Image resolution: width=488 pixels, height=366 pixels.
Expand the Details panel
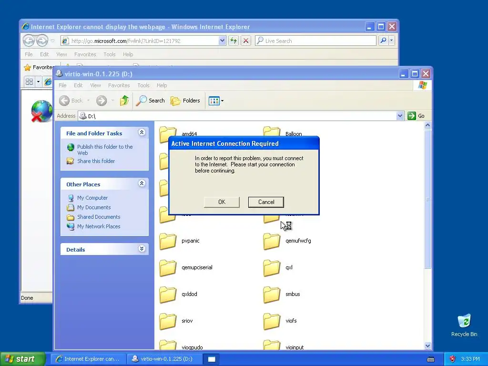142,249
